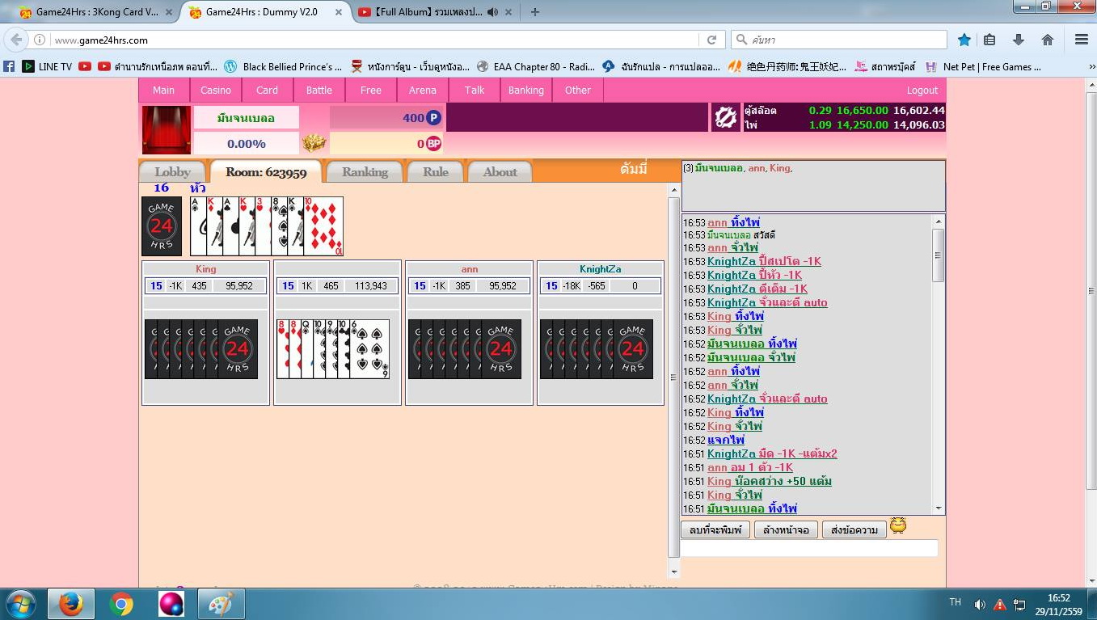
Task: Click the แจกไพ่ deal entry in chat
Action: click(x=725, y=440)
